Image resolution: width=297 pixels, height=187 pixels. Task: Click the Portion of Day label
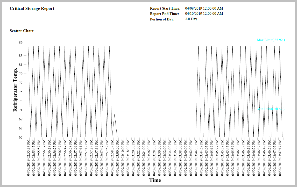tap(162, 19)
